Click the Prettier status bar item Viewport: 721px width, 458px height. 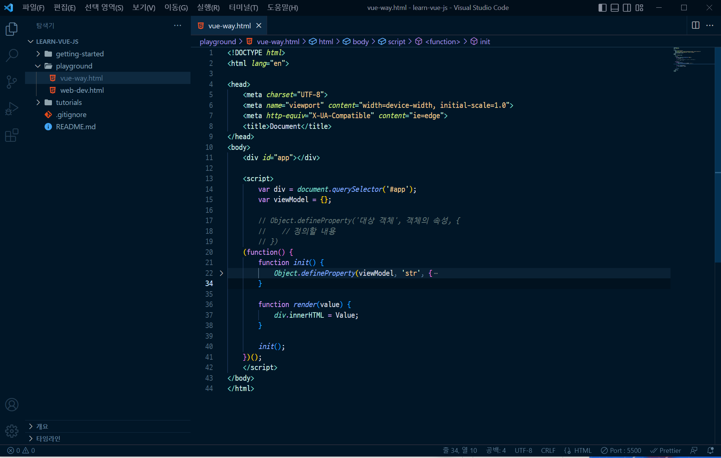click(666, 450)
